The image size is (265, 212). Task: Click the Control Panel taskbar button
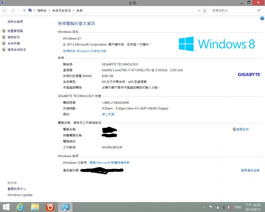tap(65, 207)
